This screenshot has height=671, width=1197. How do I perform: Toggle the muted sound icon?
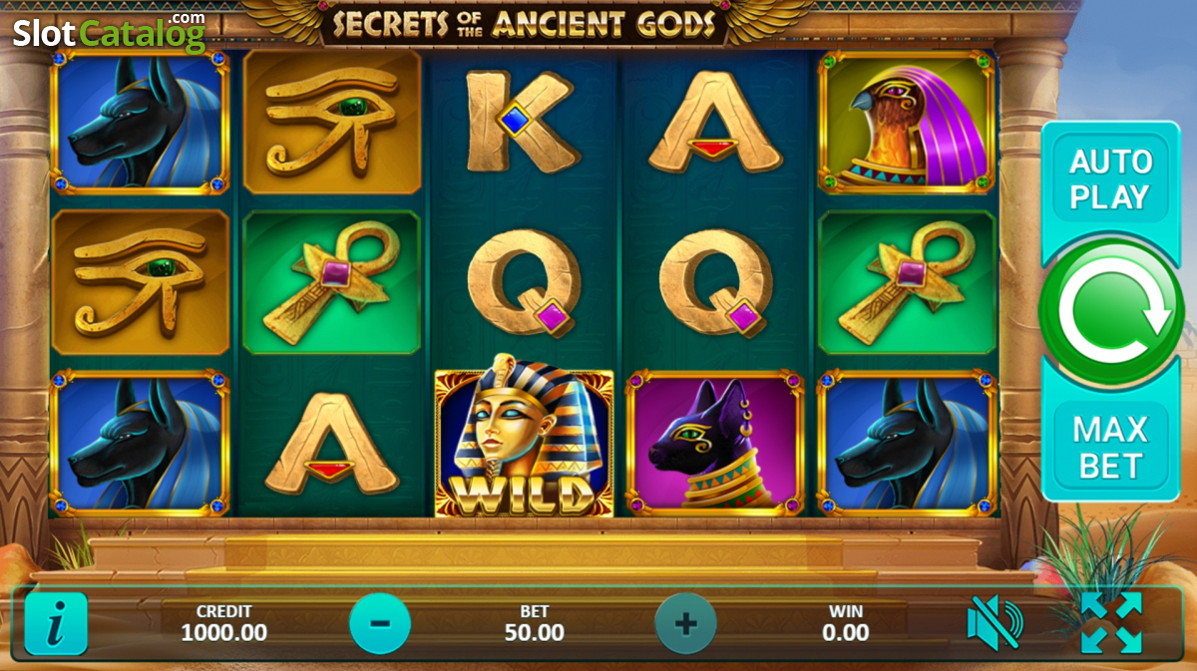(994, 624)
